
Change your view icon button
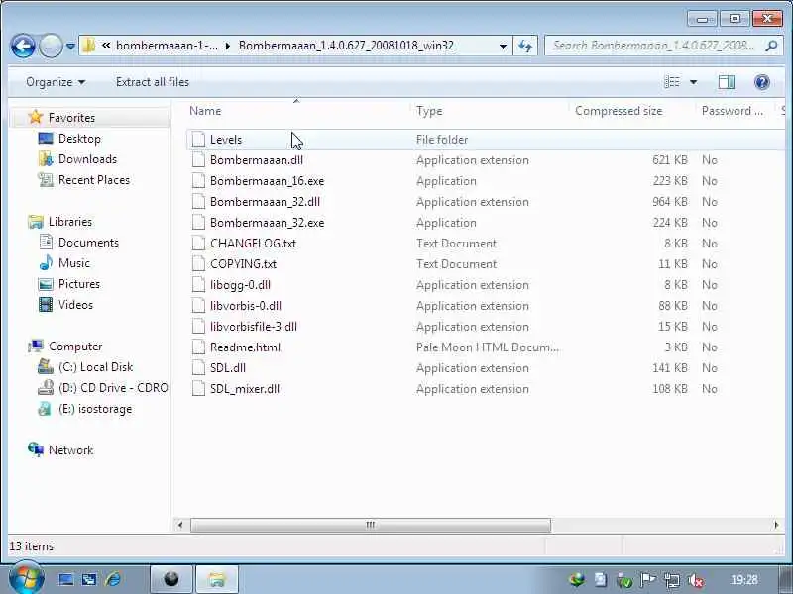click(672, 82)
